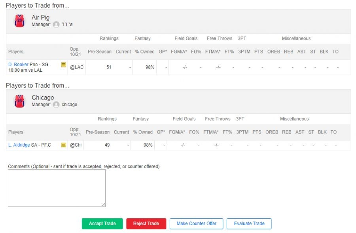Click the Chicago manager avatar icon
Image resolution: width=356 pixels, height=233 pixels.
click(56, 105)
